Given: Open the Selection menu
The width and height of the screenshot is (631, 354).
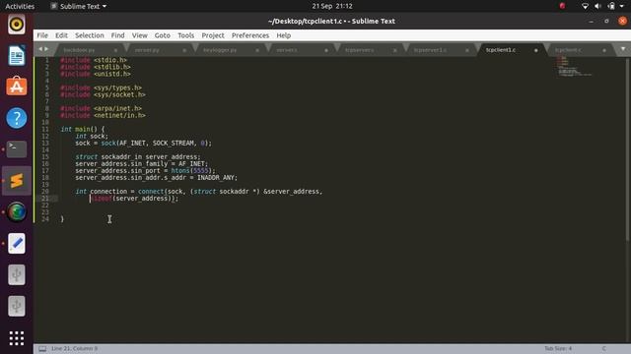Looking at the screenshot, I should click(90, 35).
